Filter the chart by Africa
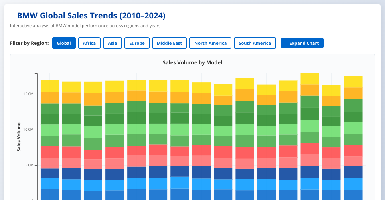The height and width of the screenshot is (200, 385). coord(89,43)
